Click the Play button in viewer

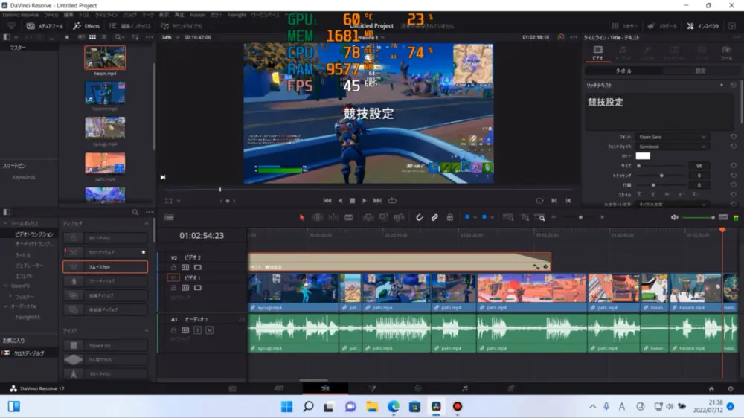click(365, 201)
